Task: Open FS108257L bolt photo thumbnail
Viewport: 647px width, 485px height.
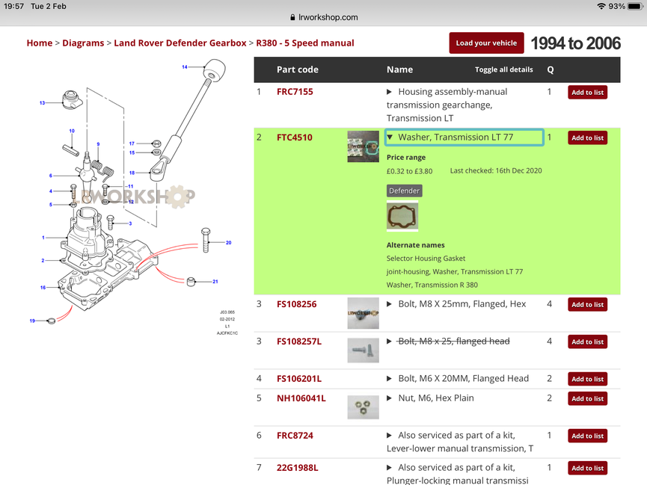Action: coord(363,350)
